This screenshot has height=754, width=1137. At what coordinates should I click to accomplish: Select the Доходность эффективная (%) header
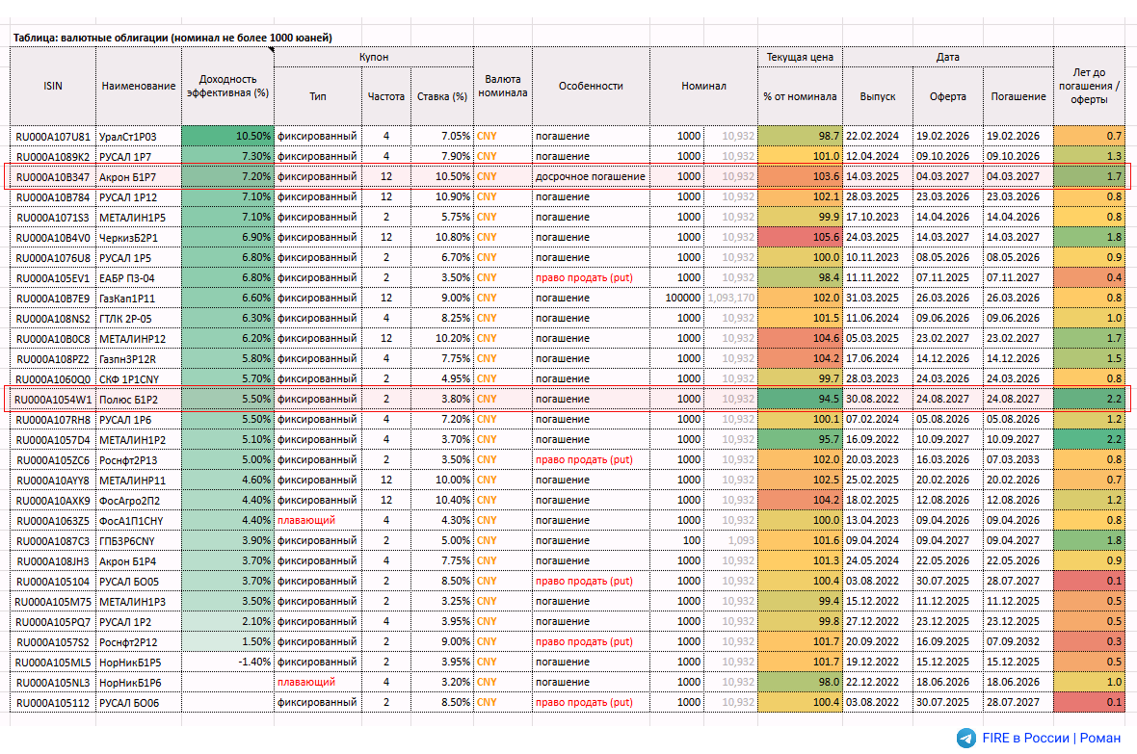coord(227,86)
